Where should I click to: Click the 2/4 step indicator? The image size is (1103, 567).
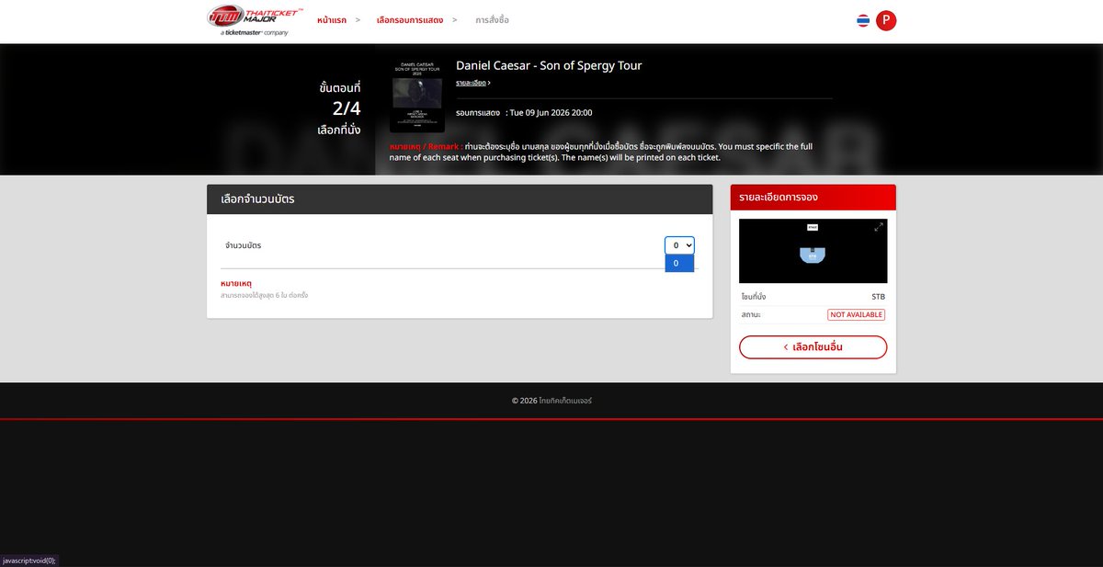[x=347, y=108]
